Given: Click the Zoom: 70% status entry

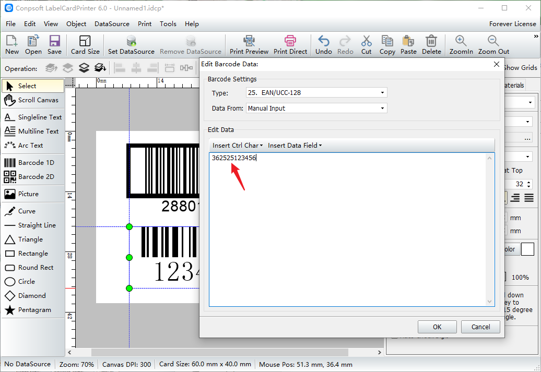Looking at the screenshot, I should point(77,364).
